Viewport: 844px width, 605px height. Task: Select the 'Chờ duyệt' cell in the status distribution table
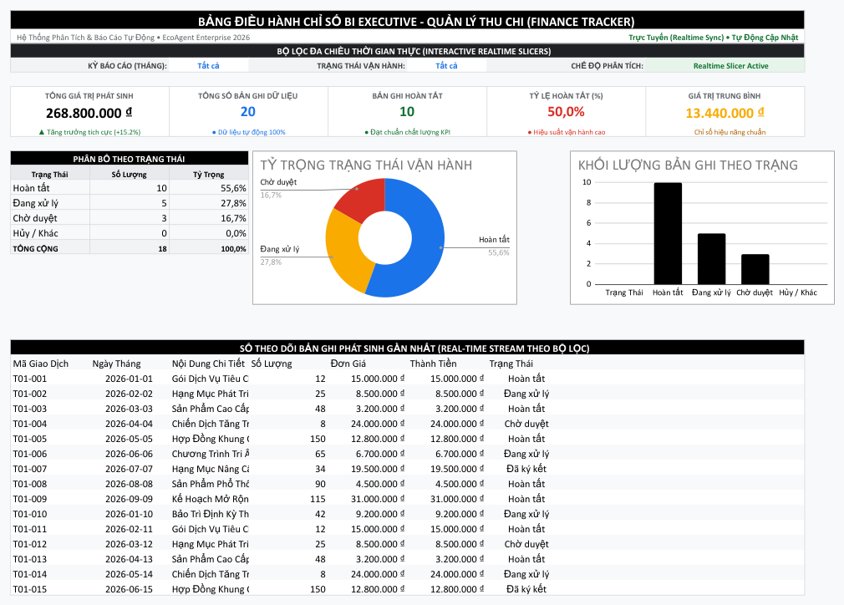point(50,218)
